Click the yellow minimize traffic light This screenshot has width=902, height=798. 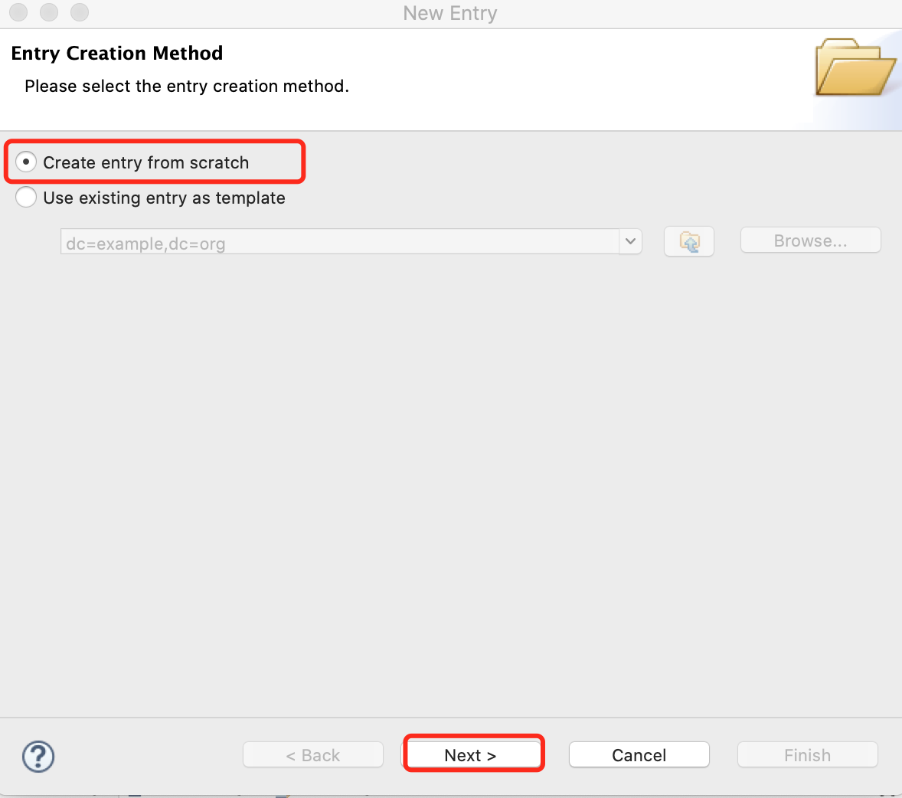pyautogui.click(x=48, y=12)
